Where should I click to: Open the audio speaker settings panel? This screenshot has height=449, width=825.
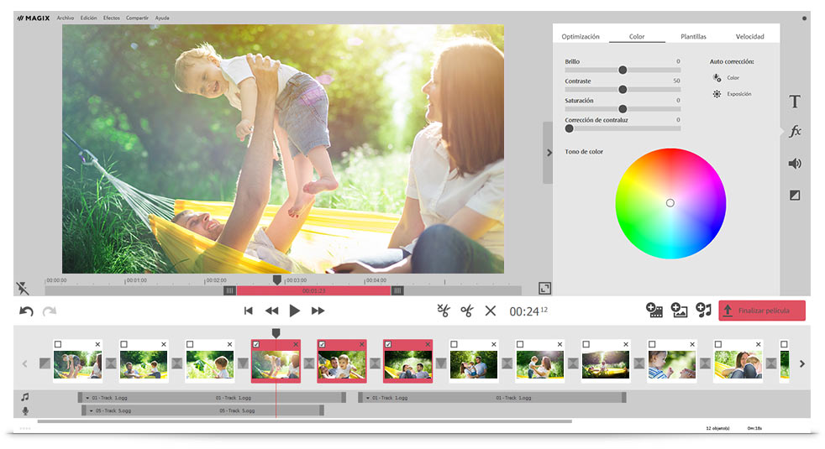click(x=795, y=164)
